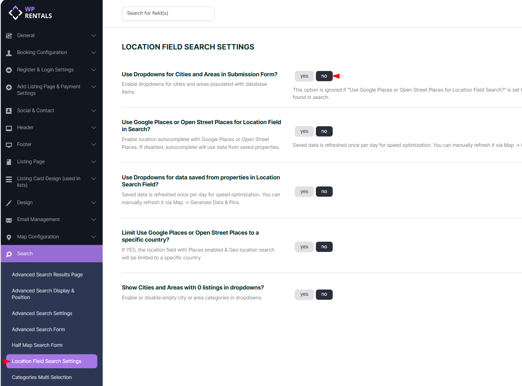Expand the Listing Page menu chevron
Screen dimensions: 522x386
pyautogui.click(x=94, y=162)
